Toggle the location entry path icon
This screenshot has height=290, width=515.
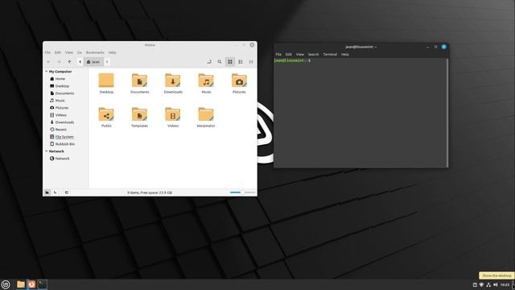(209, 62)
